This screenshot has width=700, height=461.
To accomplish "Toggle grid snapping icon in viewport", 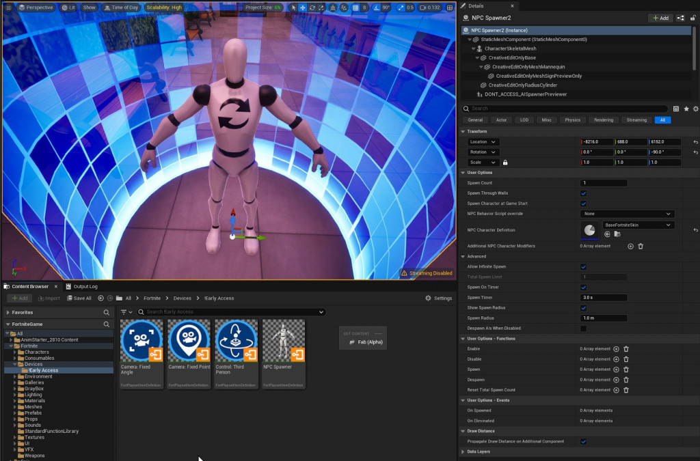I will 355,8.
